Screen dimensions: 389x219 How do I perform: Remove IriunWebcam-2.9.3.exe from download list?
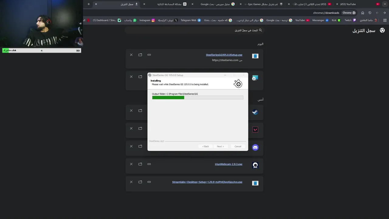[x=131, y=164]
